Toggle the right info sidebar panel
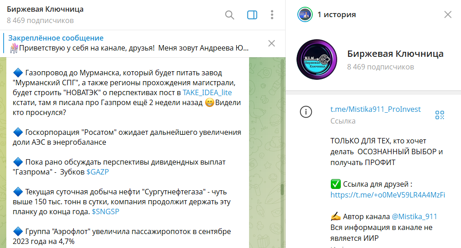The width and height of the screenshot is (461, 248). 252,15
